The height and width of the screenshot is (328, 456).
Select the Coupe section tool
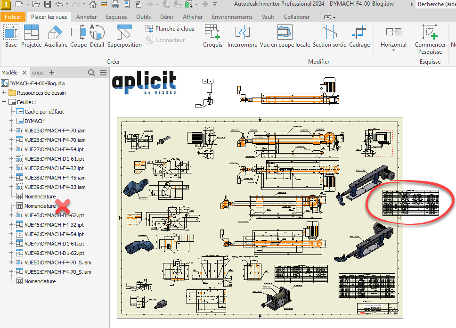[78, 36]
